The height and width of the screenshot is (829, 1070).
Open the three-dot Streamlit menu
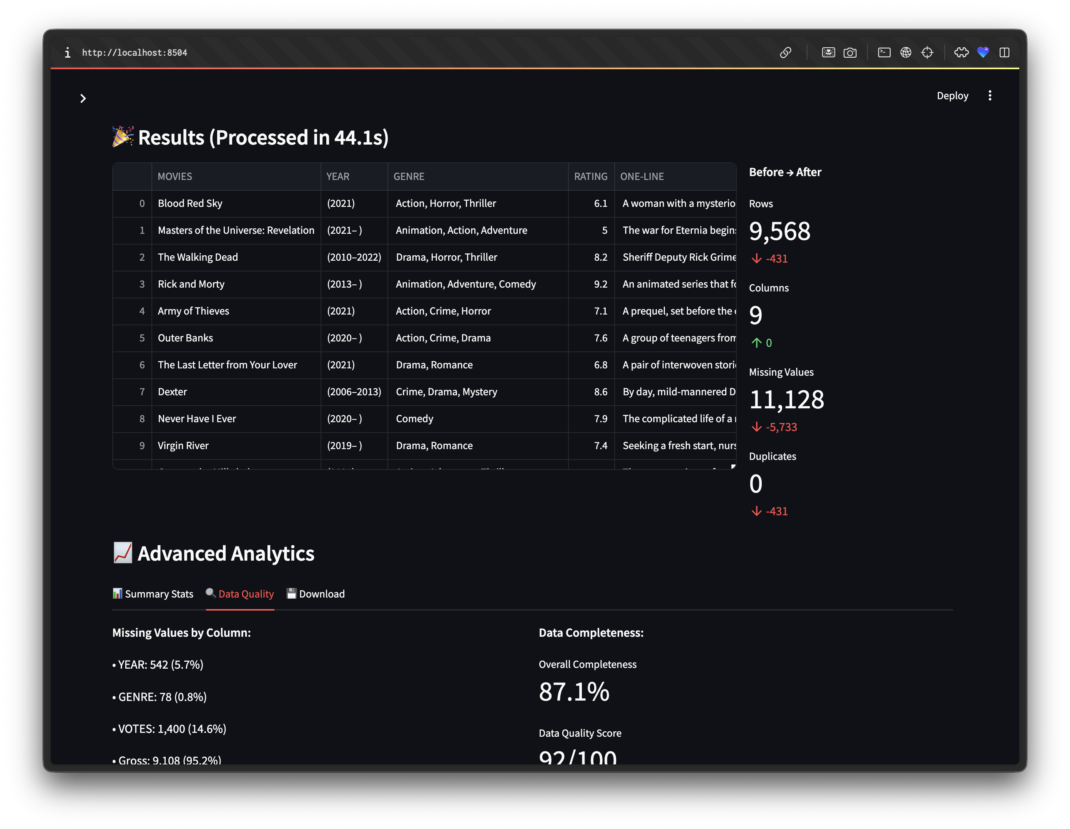[990, 96]
